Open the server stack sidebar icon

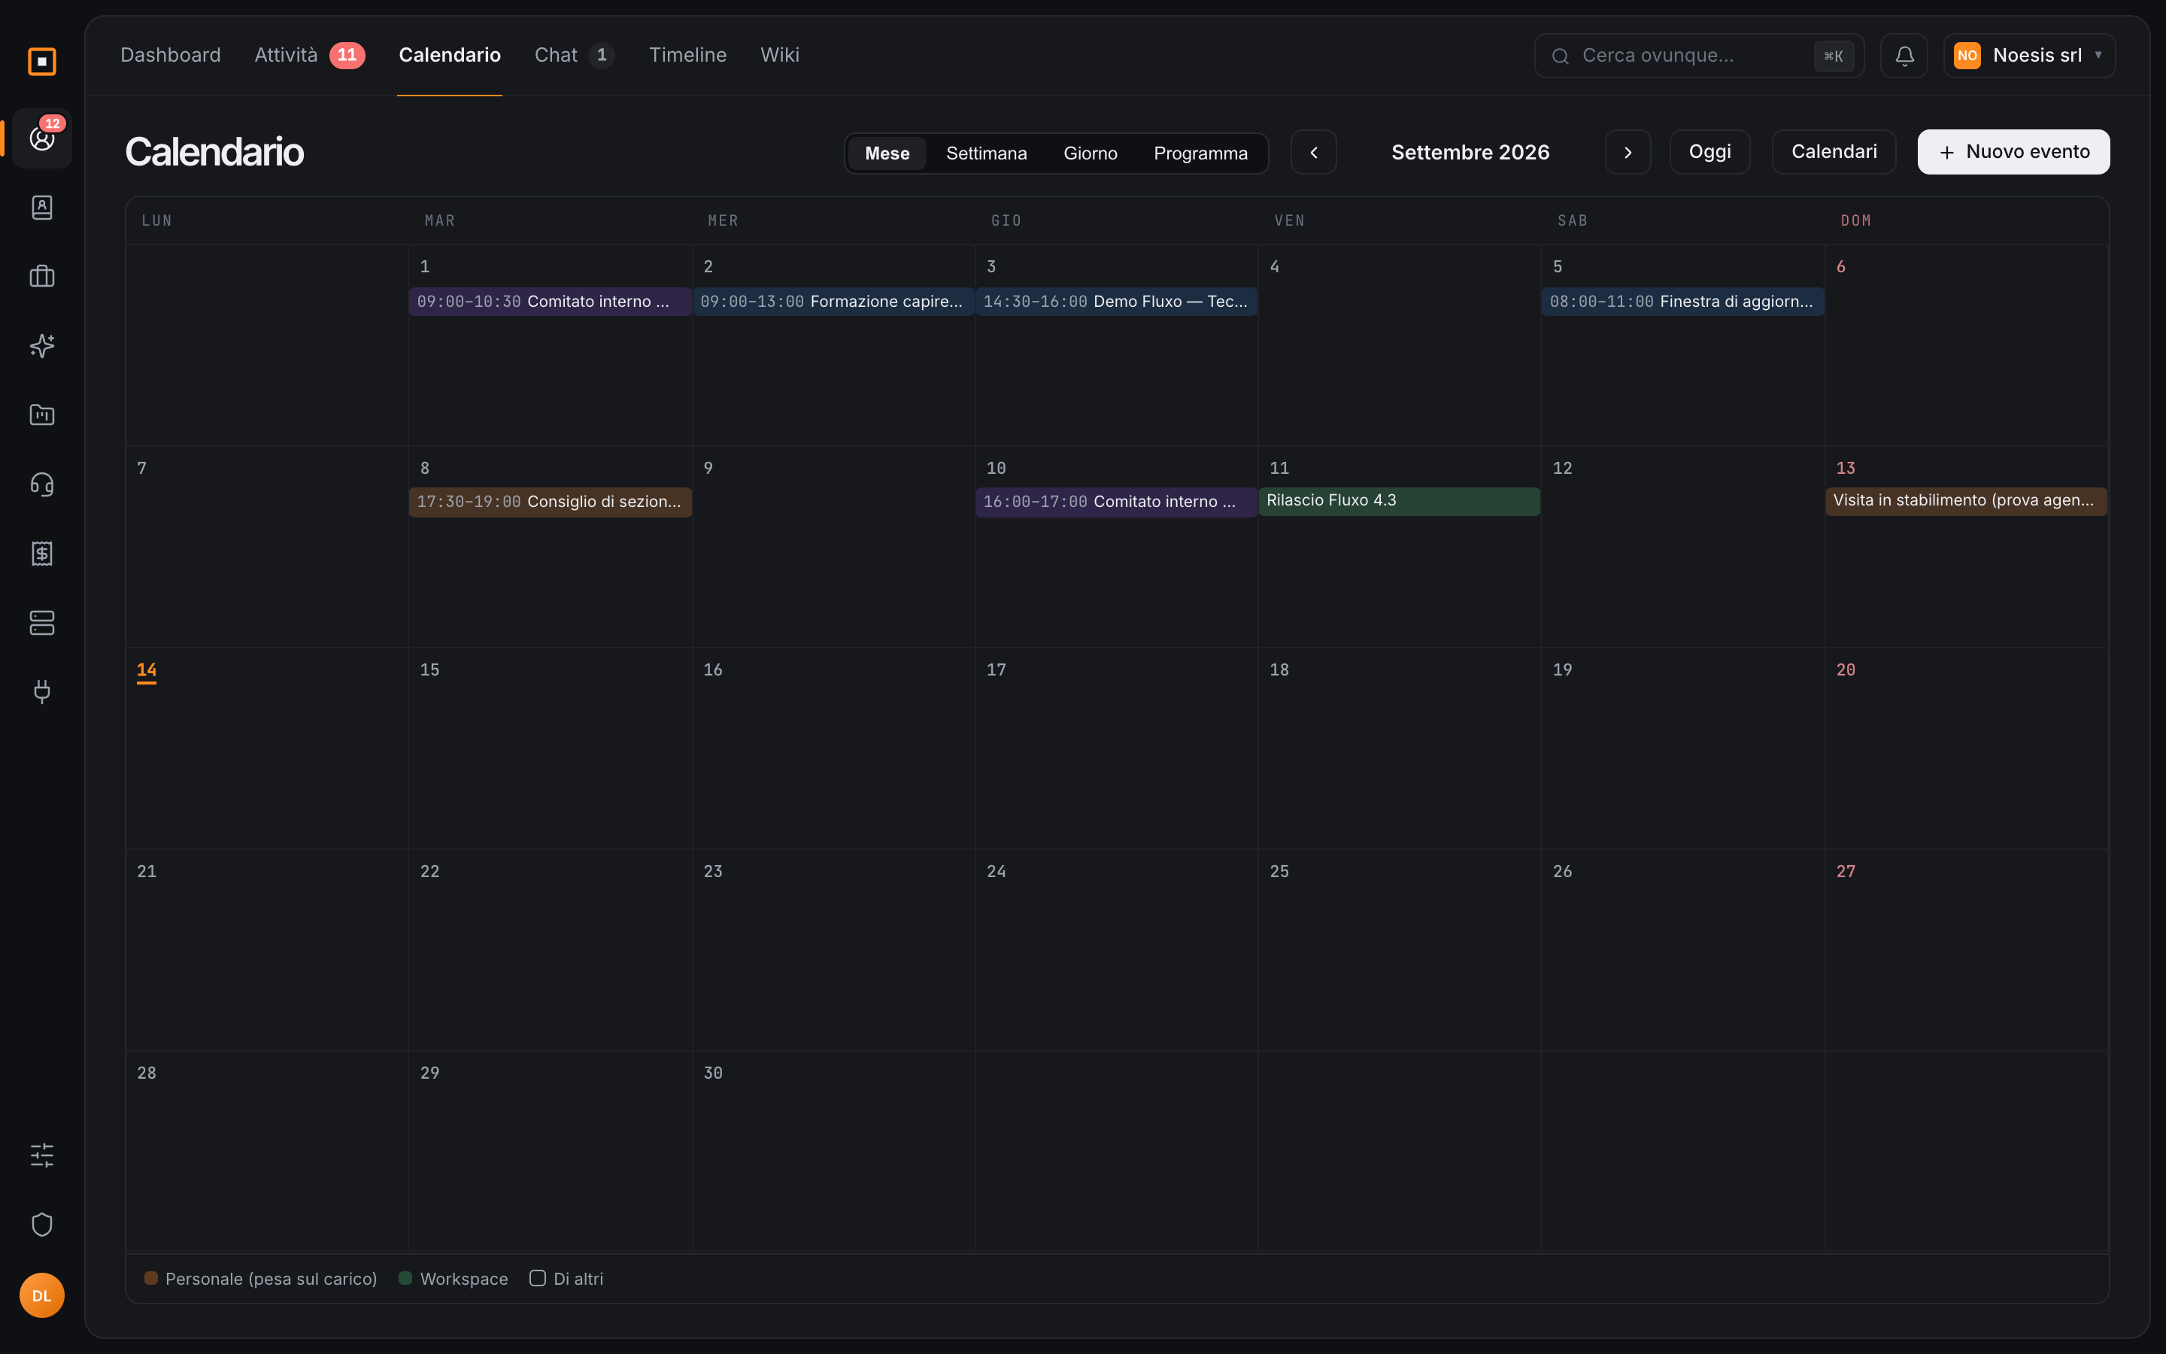[42, 622]
